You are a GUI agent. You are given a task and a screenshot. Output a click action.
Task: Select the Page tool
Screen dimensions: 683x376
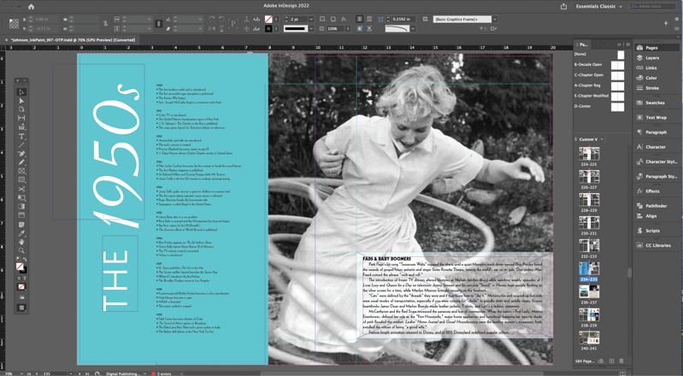click(21, 109)
